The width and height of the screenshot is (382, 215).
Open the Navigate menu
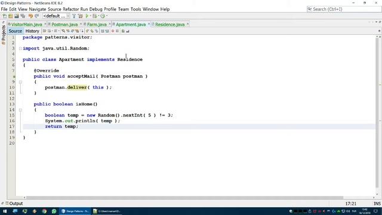37,10
